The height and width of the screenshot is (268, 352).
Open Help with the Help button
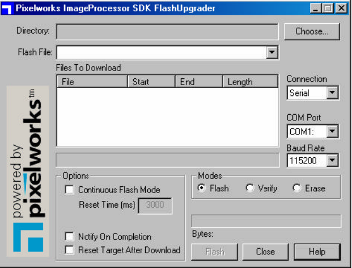317,252
